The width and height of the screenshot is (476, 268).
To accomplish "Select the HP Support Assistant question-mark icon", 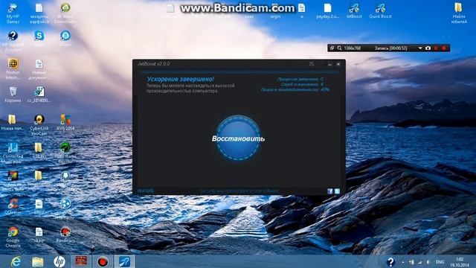I will tap(13, 42).
